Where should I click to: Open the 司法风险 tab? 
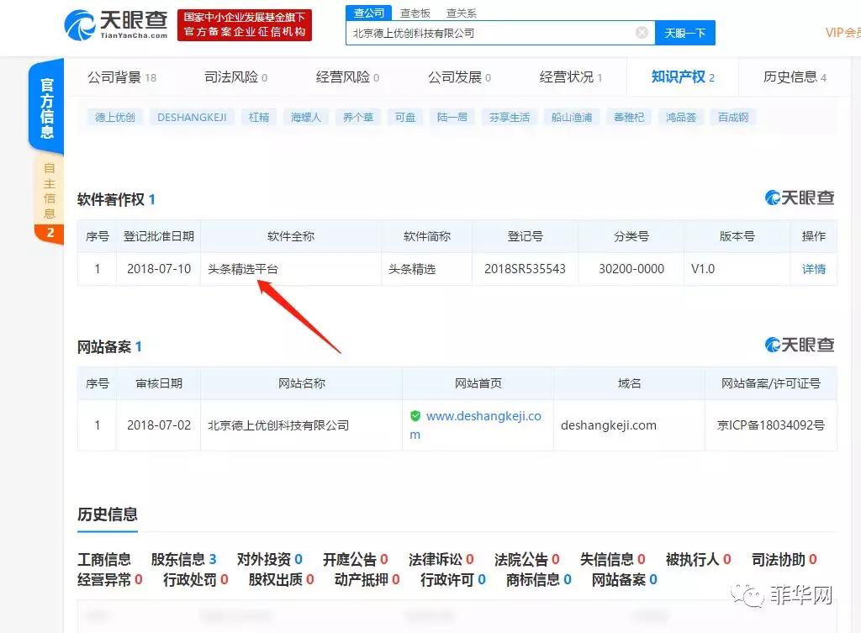coord(235,77)
